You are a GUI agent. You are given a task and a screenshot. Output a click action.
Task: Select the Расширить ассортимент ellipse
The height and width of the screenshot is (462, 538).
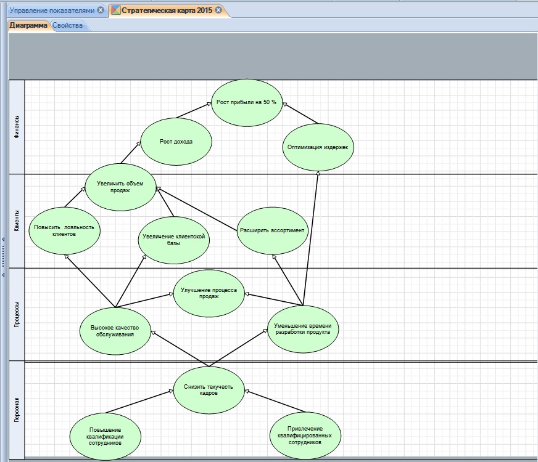(272, 231)
